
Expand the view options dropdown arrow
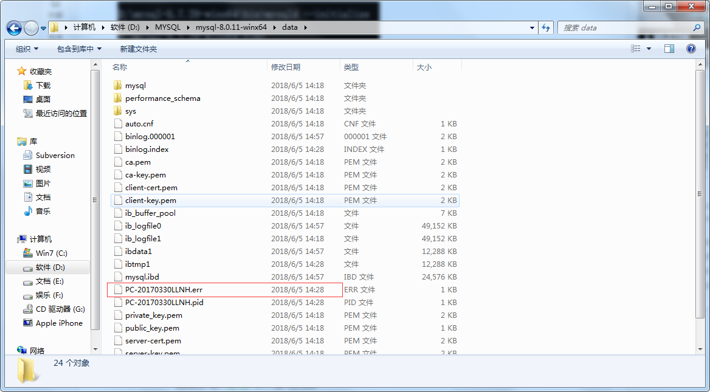tap(649, 49)
